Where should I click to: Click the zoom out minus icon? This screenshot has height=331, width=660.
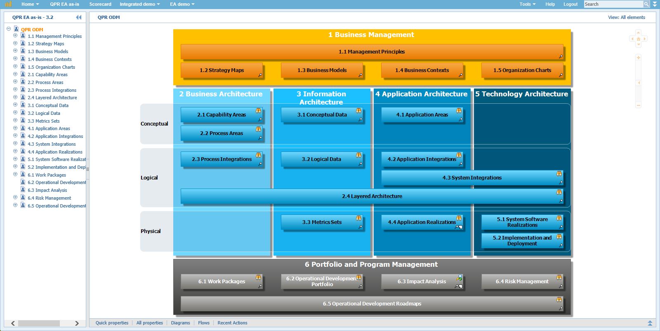pyautogui.click(x=638, y=105)
